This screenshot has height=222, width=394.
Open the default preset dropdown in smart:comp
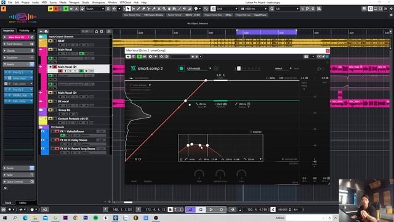pyautogui.click(x=283, y=68)
